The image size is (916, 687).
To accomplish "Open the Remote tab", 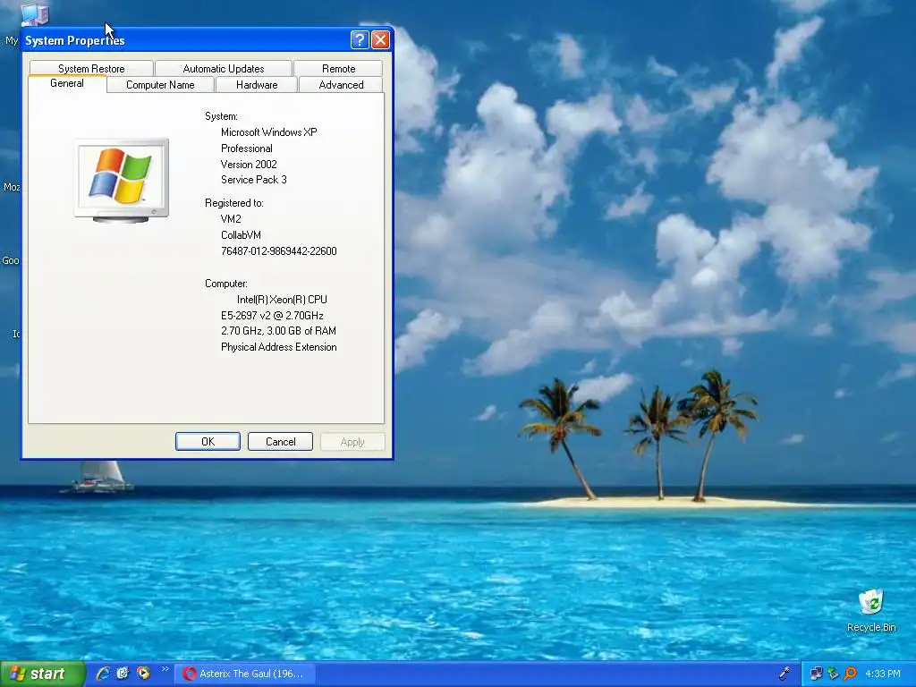I will [x=338, y=68].
